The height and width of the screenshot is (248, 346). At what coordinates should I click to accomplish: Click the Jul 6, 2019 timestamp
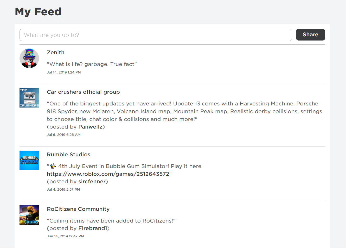(x=64, y=135)
